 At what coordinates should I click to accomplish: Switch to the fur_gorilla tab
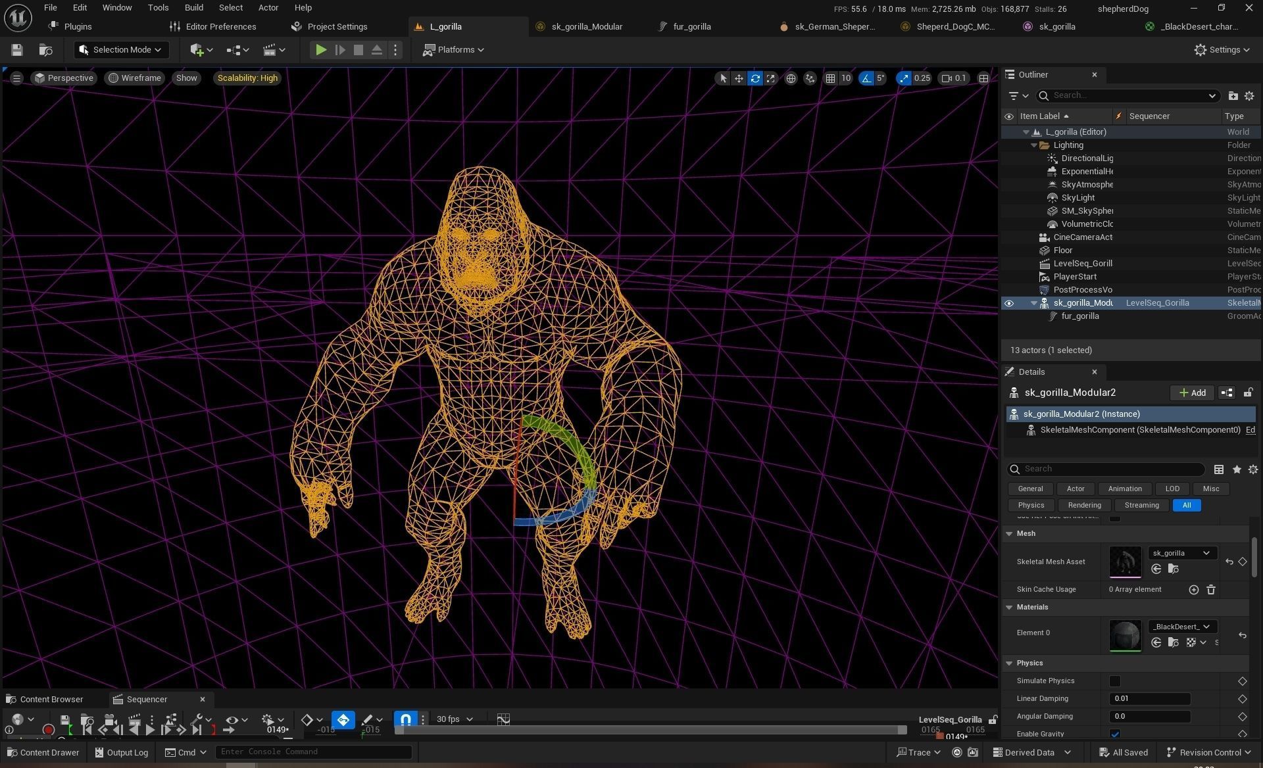pyautogui.click(x=691, y=27)
